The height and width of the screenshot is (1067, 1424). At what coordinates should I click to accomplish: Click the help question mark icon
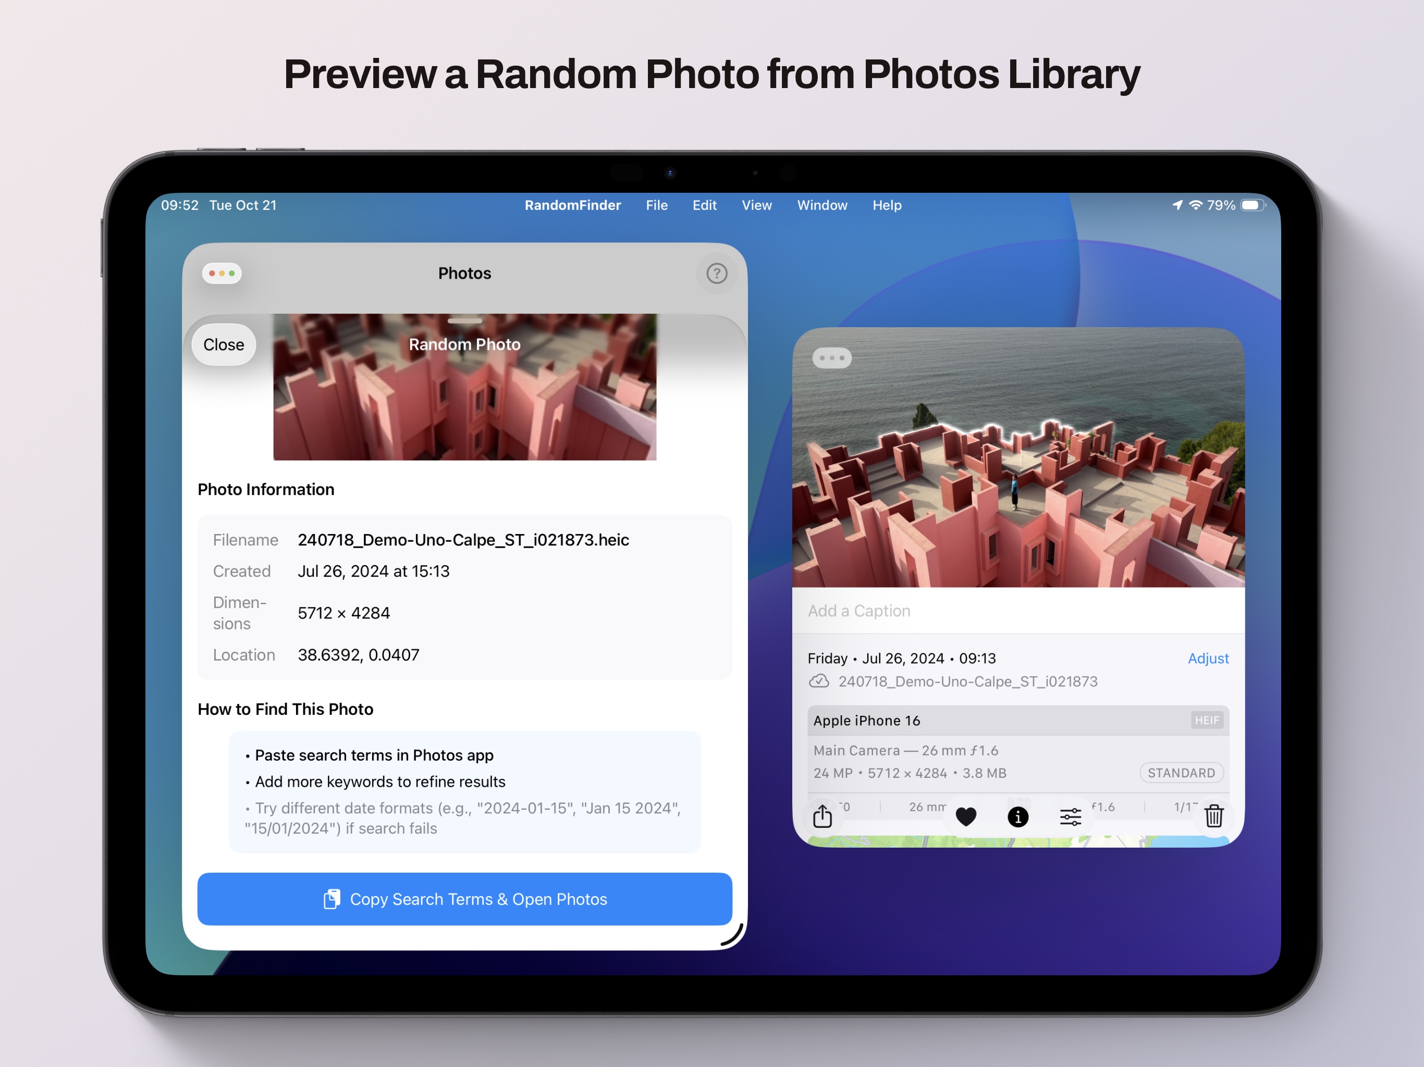[717, 273]
